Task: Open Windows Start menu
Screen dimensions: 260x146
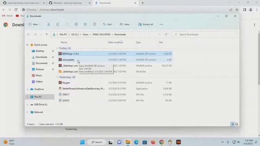Action: click(x=82, y=142)
